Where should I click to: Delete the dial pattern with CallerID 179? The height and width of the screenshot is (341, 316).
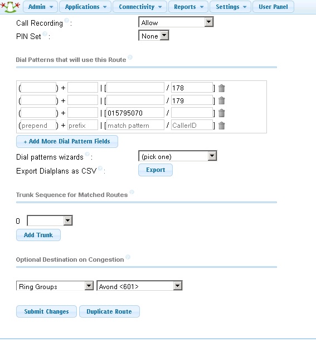221,100
